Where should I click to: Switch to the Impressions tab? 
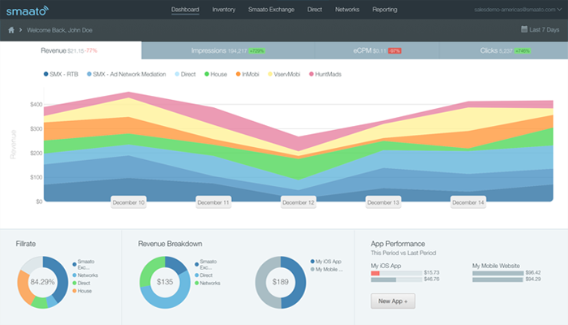pos(228,50)
